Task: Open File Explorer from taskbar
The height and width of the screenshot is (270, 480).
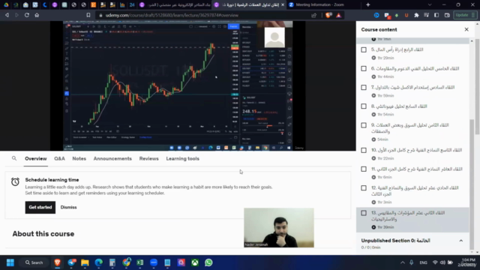Action: [85, 262]
